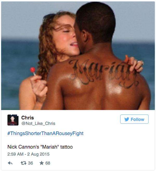Image resolution: width=156 pixels, height=171 pixels.
Task: Retweet using the retweet arrows icon
Action: click(24, 163)
